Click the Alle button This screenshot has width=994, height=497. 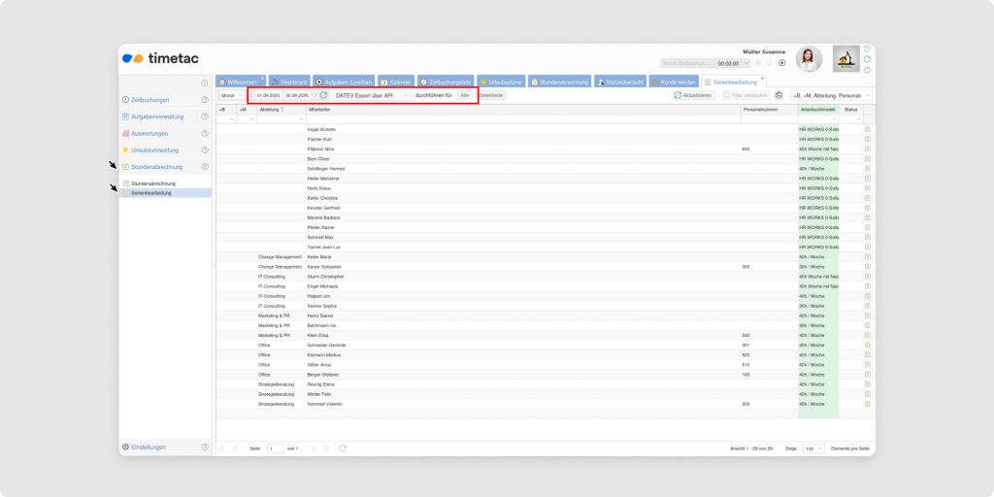[x=465, y=96]
